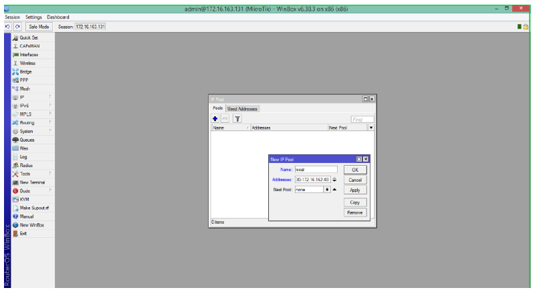Screen dimensions: 535x292
Task: Expand the IPv6 submenu
Action: 50,106
